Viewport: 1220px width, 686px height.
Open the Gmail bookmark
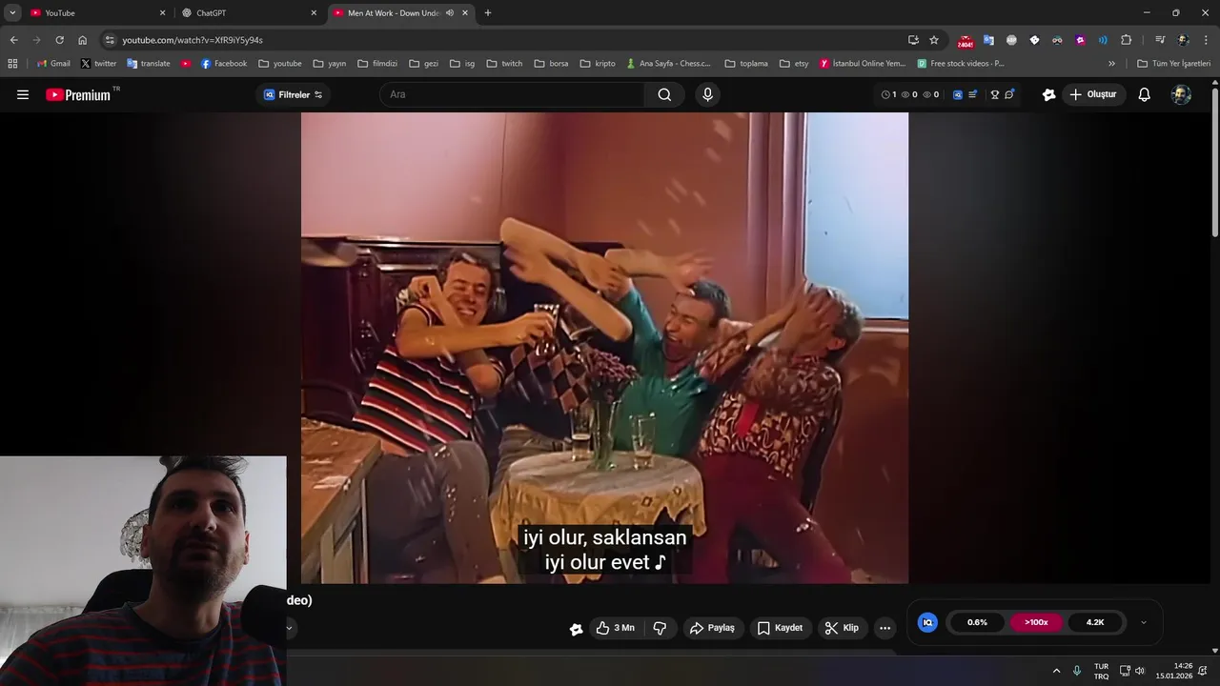(x=53, y=64)
